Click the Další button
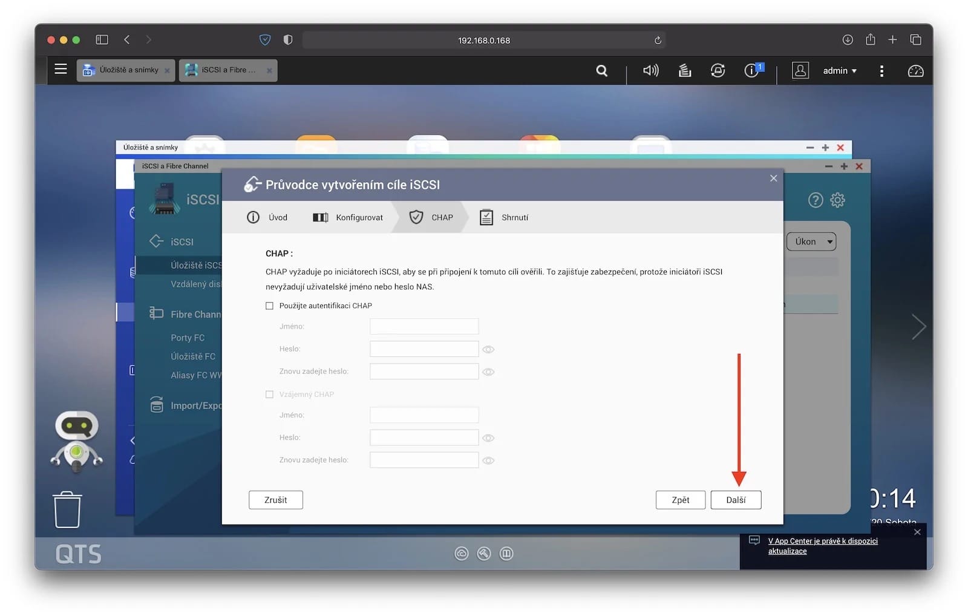 (x=735, y=500)
